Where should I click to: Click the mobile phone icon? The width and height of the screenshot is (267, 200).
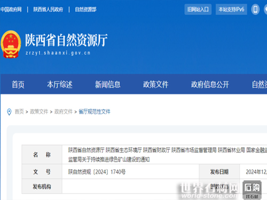tap(255, 9)
